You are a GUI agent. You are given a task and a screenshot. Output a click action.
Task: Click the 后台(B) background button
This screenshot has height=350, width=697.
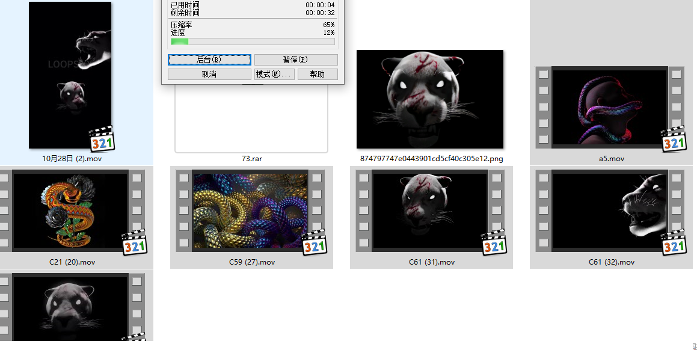(x=209, y=60)
